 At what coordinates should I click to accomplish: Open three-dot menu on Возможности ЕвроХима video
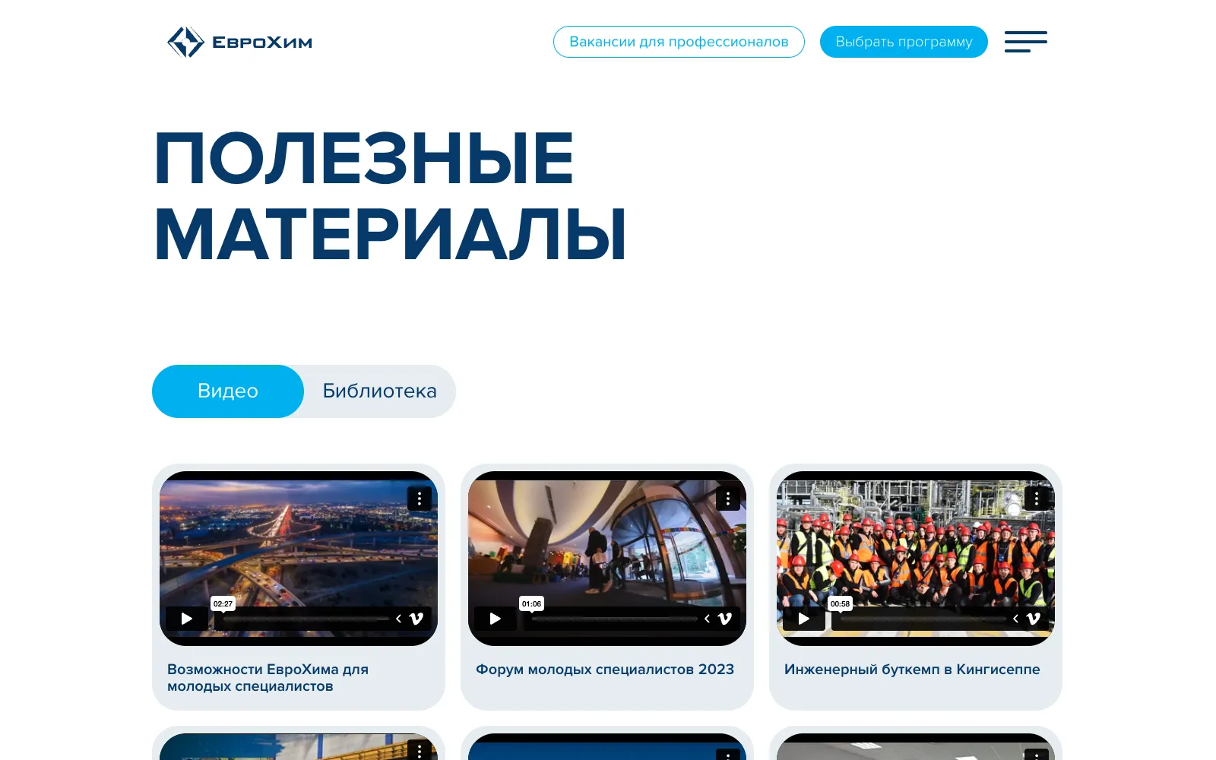tap(420, 499)
